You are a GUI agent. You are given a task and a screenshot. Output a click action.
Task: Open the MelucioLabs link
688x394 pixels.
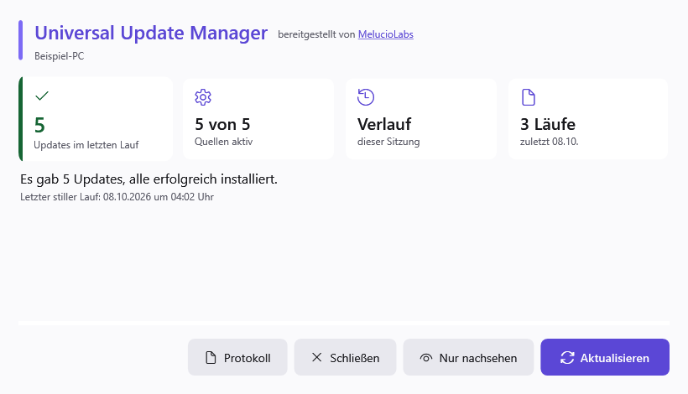(386, 34)
